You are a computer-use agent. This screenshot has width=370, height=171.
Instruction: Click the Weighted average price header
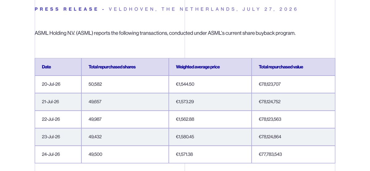click(x=210, y=67)
